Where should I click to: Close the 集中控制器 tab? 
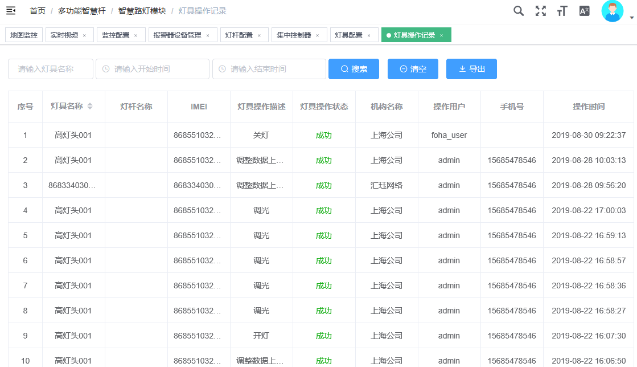(x=317, y=35)
